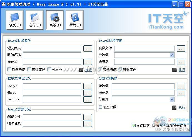Image resolution: width=192 pixels, height=137 pixels.
Task: Click the 映像名称 input field
Action: click(x=52, y=55)
